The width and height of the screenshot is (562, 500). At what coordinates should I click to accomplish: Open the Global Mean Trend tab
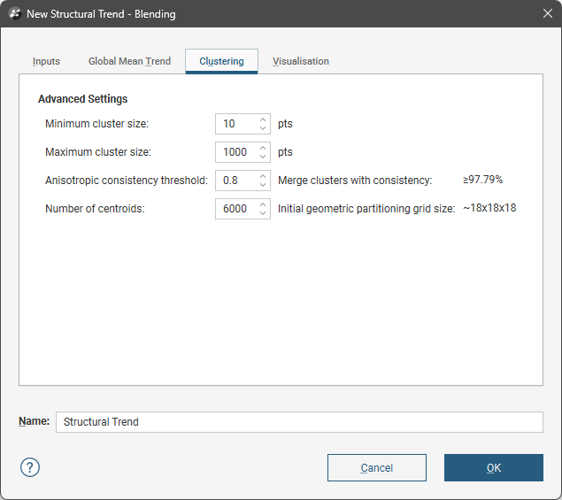click(129, 62)
